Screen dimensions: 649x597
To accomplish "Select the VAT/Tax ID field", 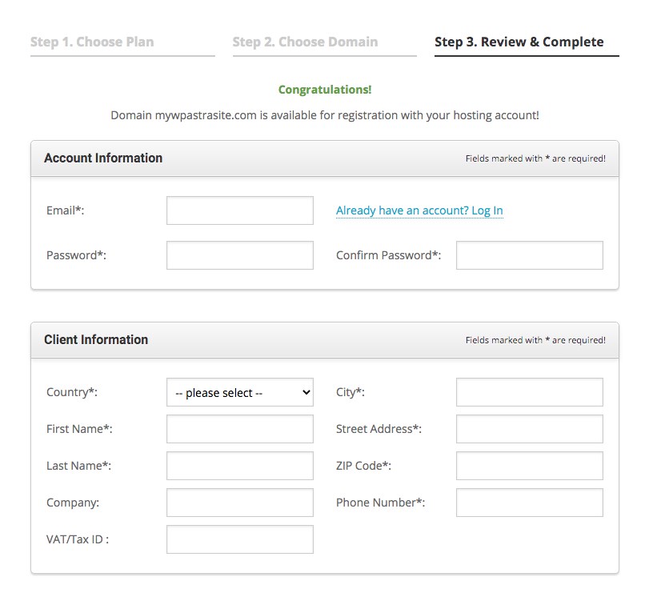I will [240, 539].
